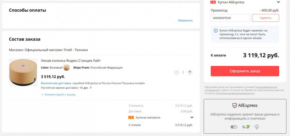Image resolution: width=290 pixels, height=136 pixels.
Task: Click the AliExpress shield logo icon
Action: (x=235, y=105)
